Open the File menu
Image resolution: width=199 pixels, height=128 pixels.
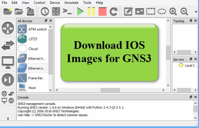4,2
